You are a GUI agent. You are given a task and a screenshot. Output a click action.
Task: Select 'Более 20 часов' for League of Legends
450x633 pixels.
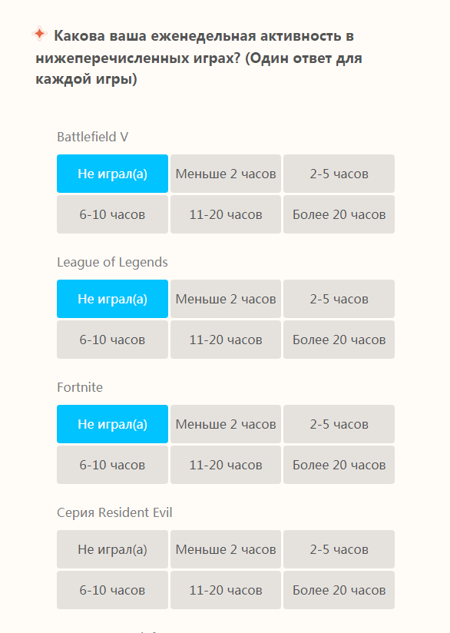click(x=339, y=340)
